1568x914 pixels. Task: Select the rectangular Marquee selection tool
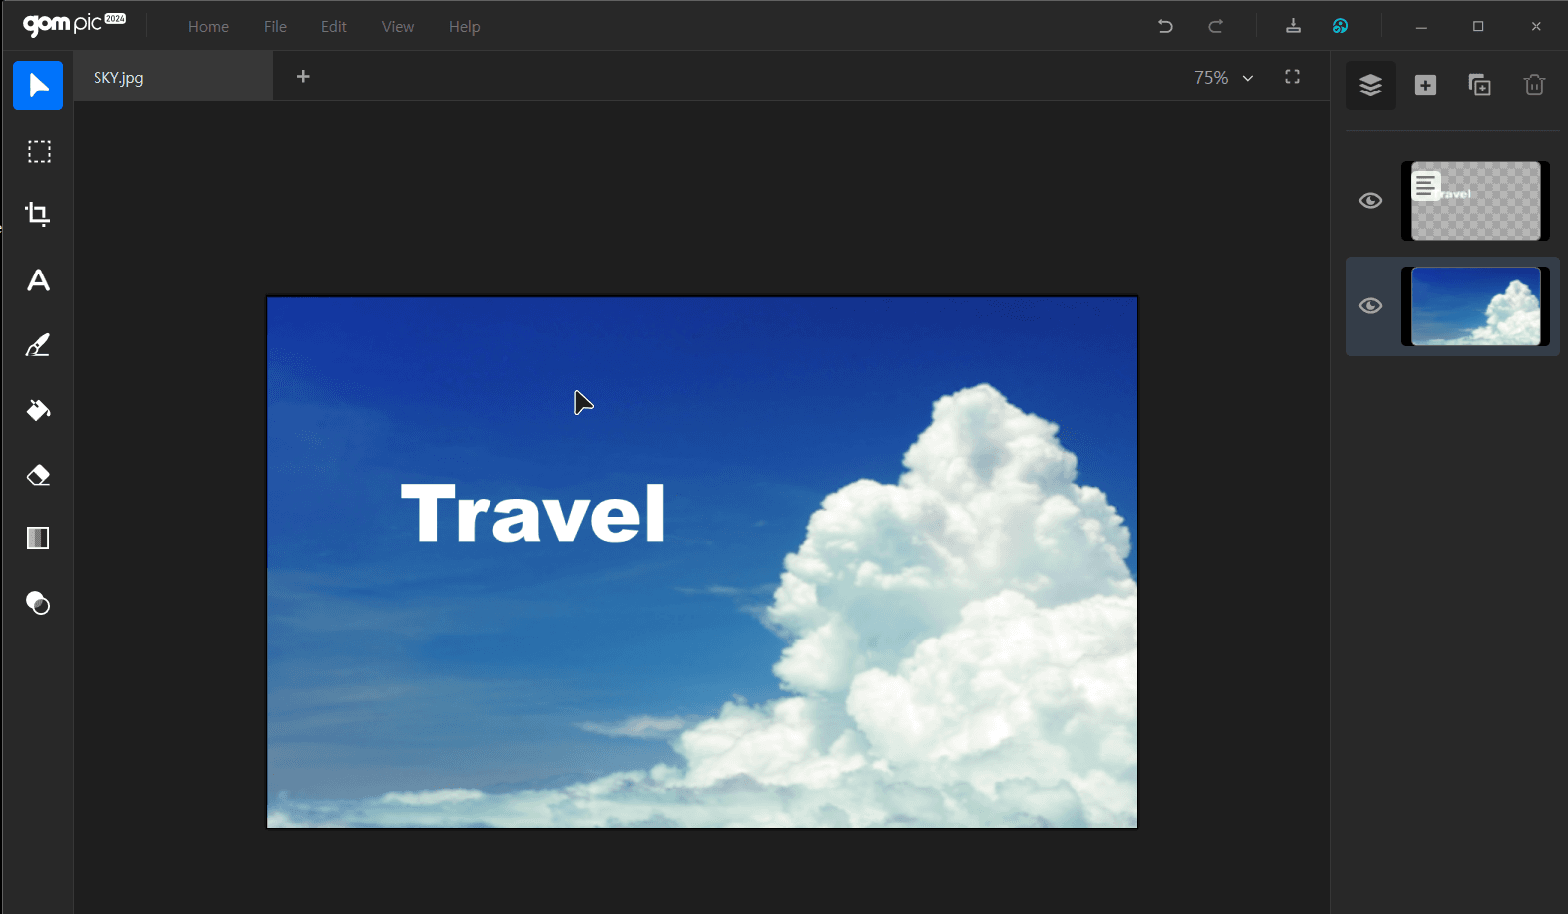click(39, 152)
